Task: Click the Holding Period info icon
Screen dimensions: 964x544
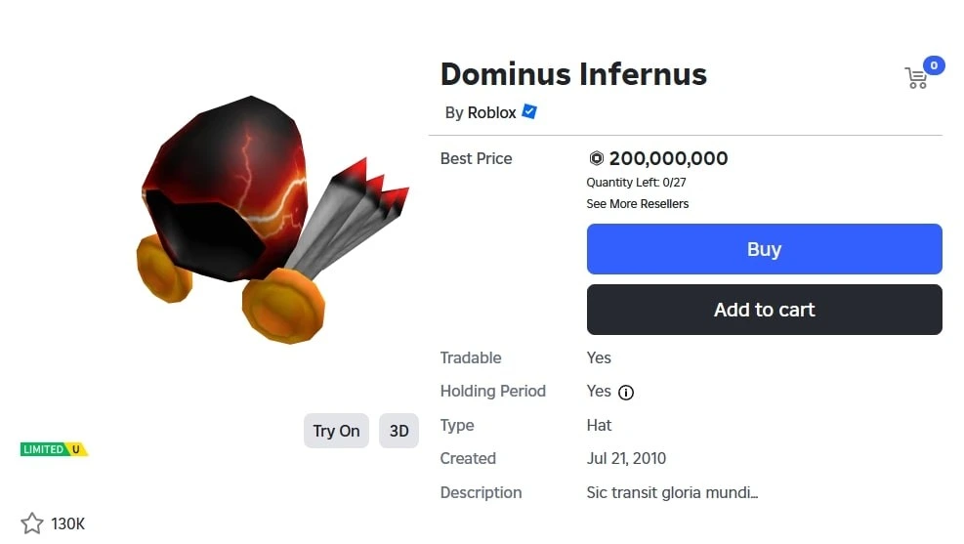Action: pos(626,393)
